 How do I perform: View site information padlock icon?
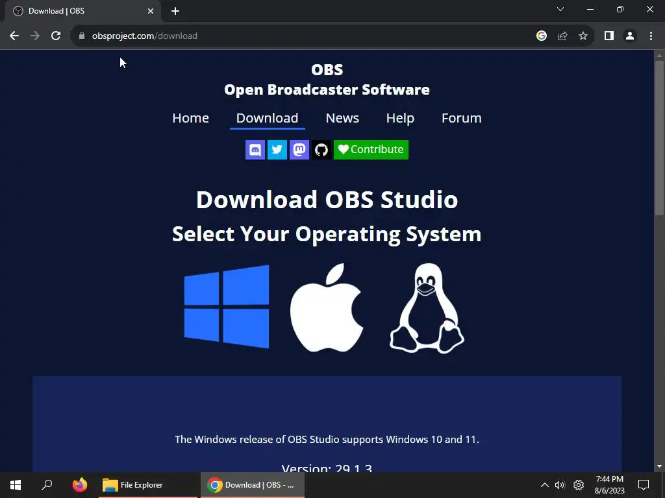click(x=82, y=36)
